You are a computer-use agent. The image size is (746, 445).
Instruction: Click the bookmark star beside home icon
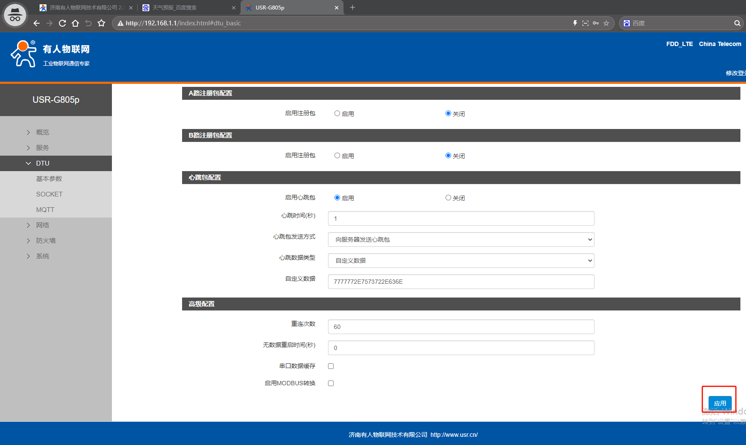tap(101, 23)
